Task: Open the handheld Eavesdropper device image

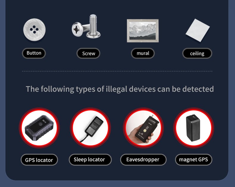Action: [x=143, y=128]
